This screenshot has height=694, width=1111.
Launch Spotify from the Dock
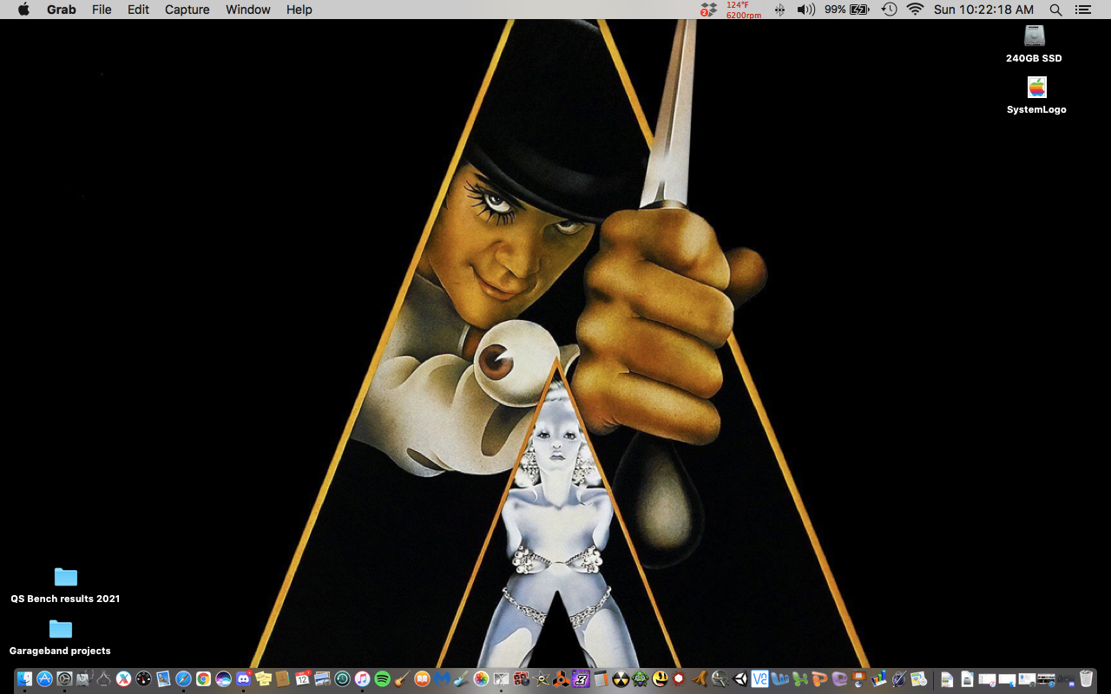[382, 679]
